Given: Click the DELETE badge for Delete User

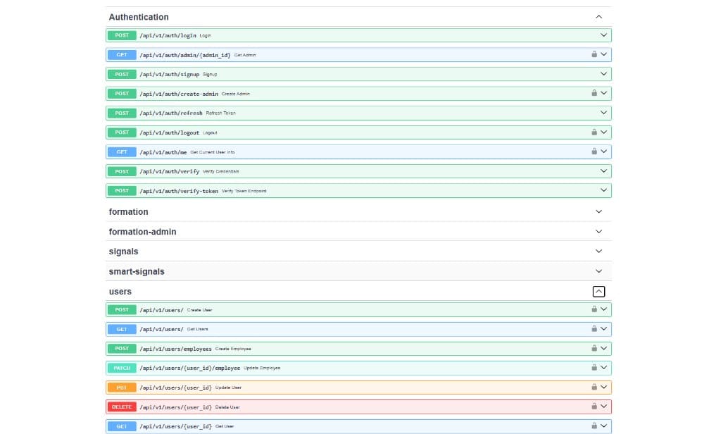Looking at the screenshot, I should [x=122, y=407].
